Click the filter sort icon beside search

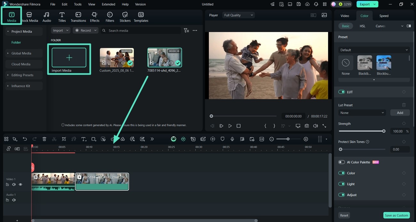(186, 30)
